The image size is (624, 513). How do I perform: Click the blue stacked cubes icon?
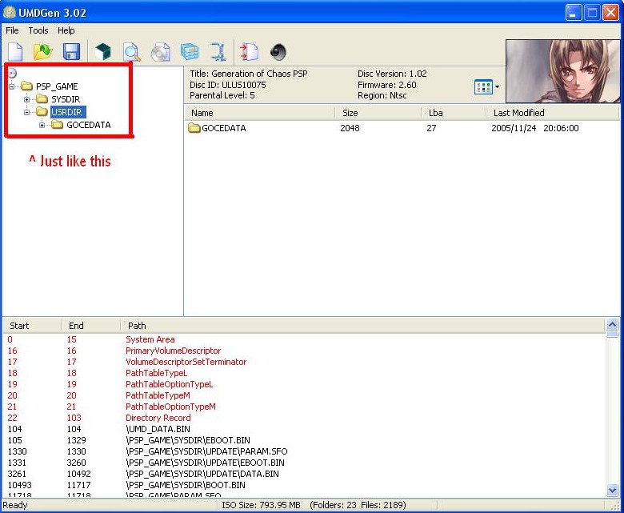[x=190, y=53]
